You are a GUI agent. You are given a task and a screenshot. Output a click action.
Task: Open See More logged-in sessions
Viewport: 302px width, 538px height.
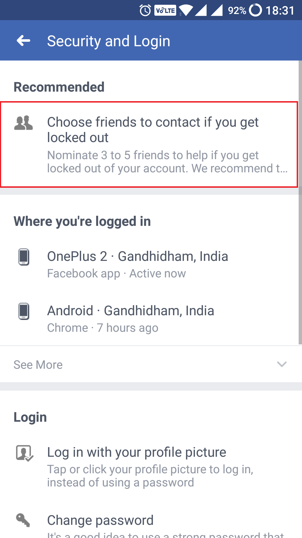click(x=151, y=365)
